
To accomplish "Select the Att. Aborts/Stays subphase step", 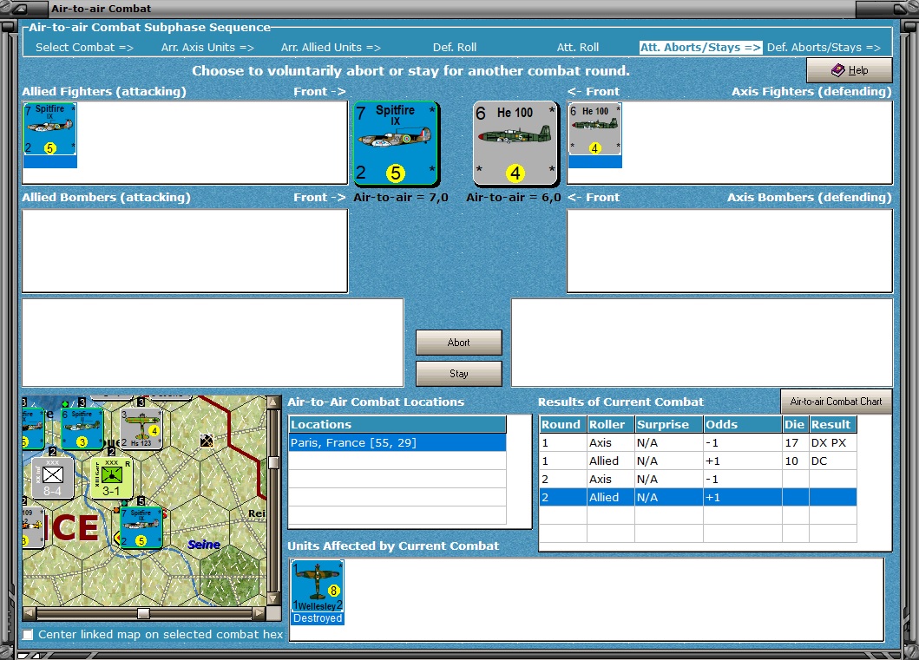I will click(x=700, y=48).
